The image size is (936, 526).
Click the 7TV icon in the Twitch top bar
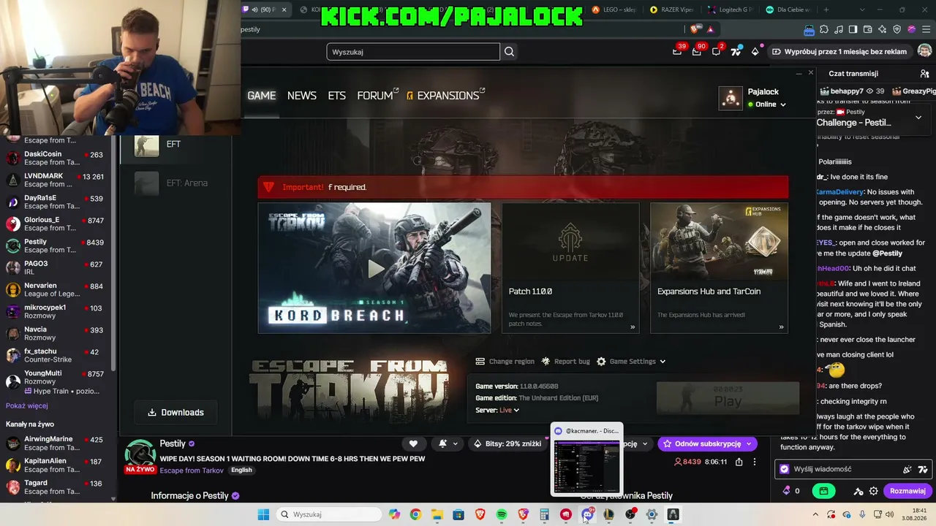pyautogui.click(x=736, y=51)
